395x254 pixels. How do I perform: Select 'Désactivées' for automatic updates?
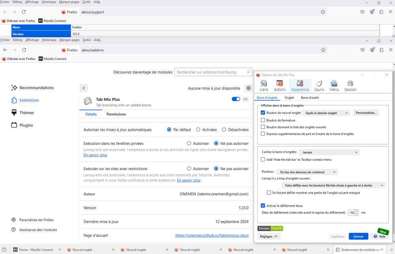224,130
